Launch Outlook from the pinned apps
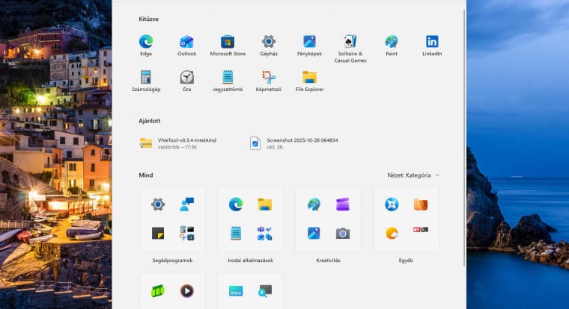 click(x=186, y=46)
